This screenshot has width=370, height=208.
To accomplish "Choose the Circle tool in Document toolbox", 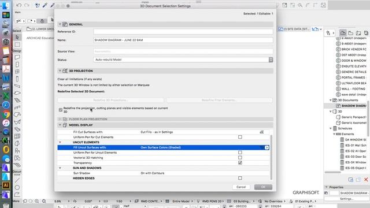I will tap(17, 187).
